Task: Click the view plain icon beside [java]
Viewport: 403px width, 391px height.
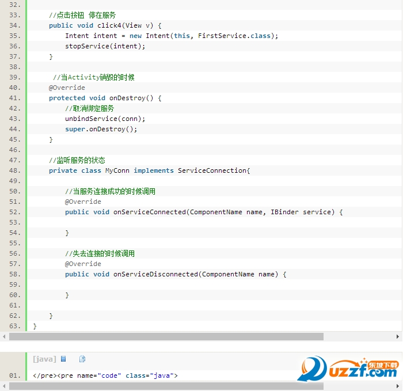Action: (63, 359)
